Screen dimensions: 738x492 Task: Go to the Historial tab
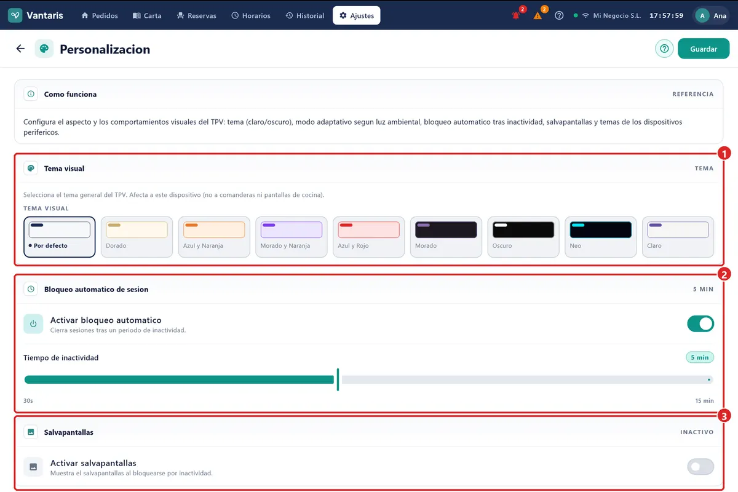(305, 15)
